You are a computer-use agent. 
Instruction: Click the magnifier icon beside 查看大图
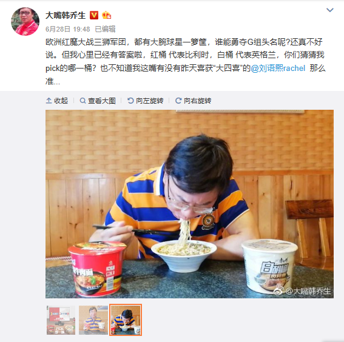click(x=83, y=101)
